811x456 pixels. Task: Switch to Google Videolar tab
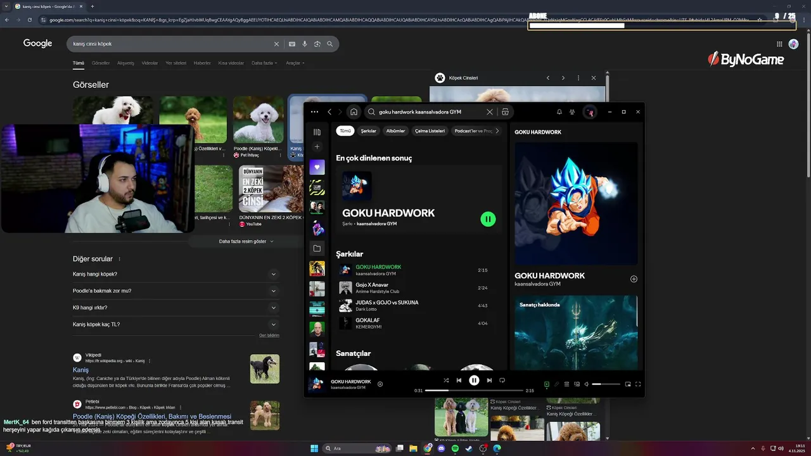point(150,63)
